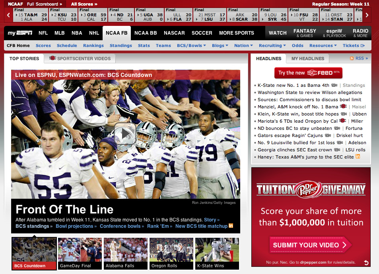Open SportsCenter icon beside Manziel A&M headline

click(343, 106)
